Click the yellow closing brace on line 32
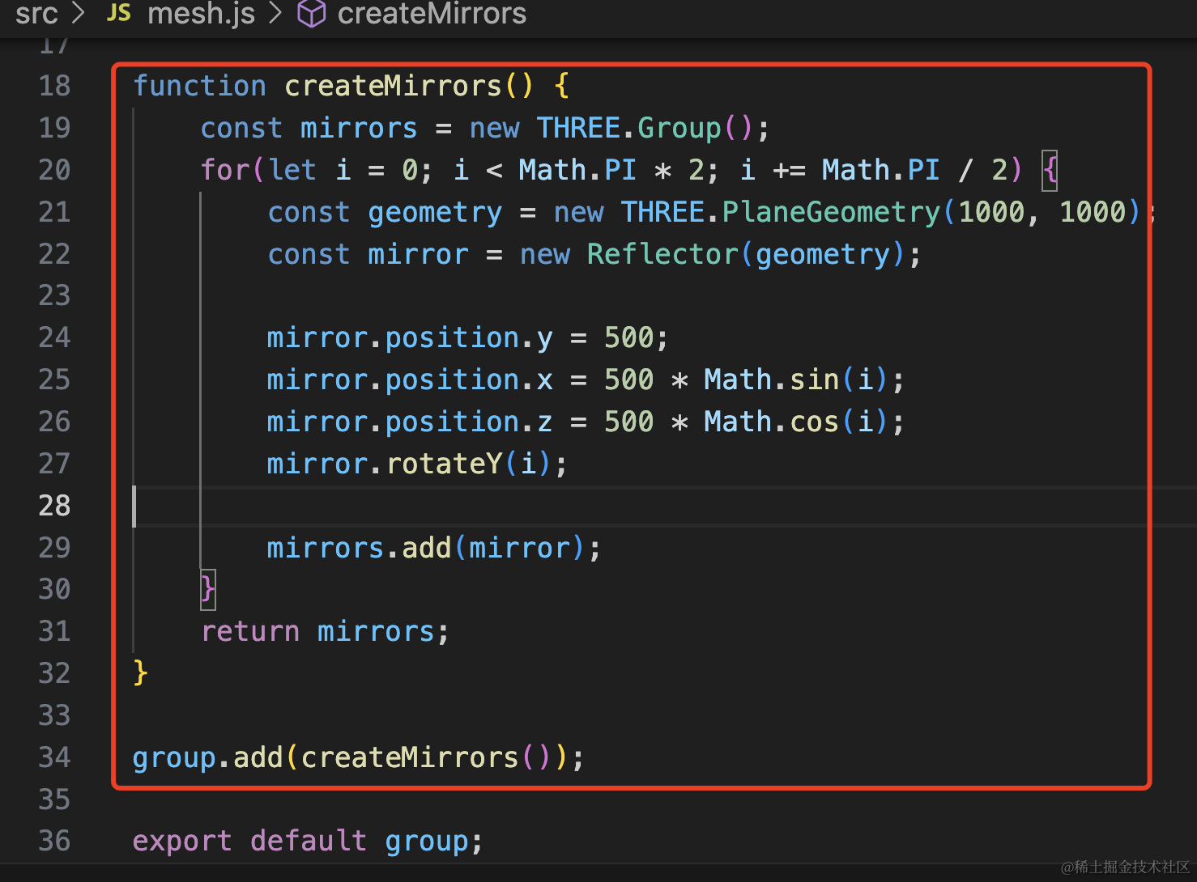1197x882 pixels. pyautogui.click(x=140, y=673)
